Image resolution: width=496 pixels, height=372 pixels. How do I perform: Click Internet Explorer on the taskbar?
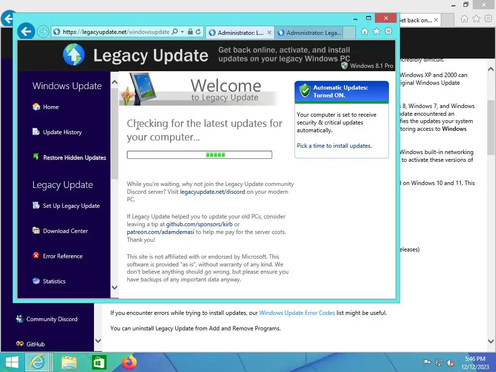(37, 362)
